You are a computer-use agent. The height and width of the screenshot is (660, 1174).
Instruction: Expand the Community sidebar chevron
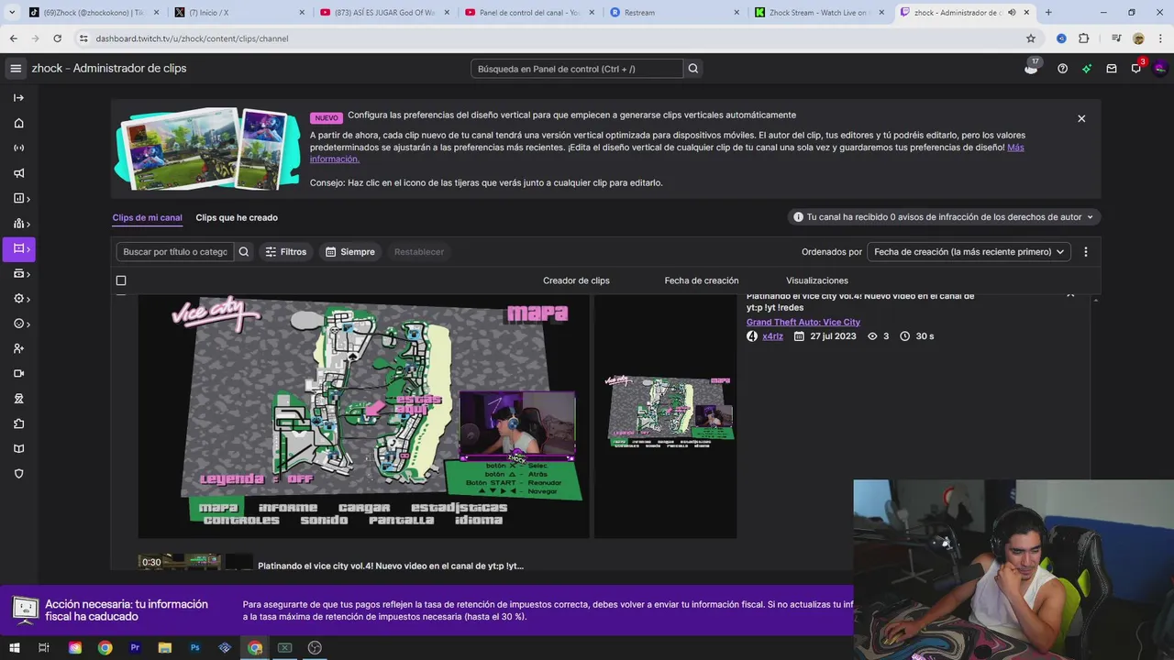pos(28,225)
